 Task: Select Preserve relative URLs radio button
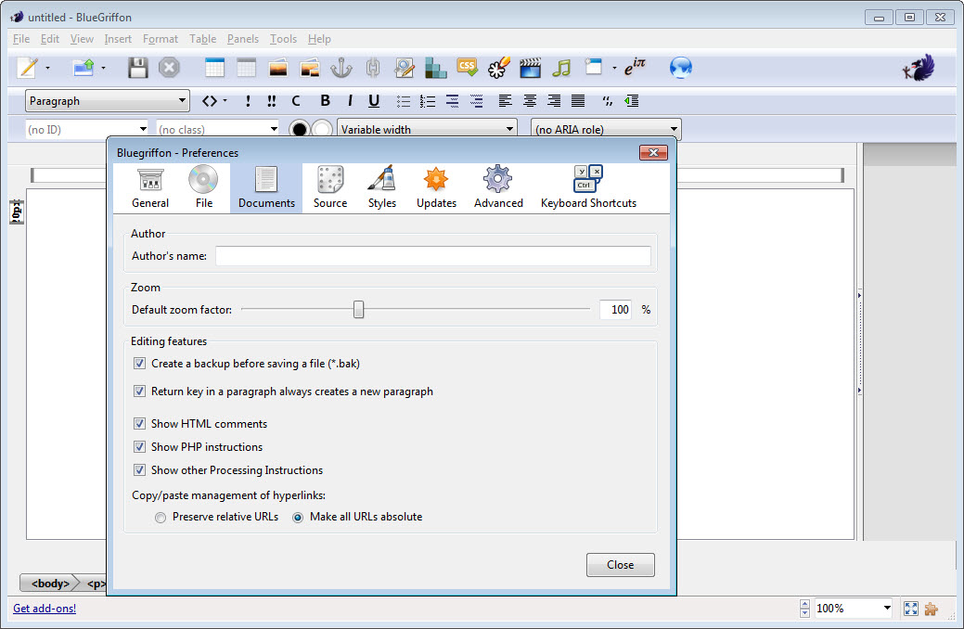pyautogui.click(x=161, y=517)
